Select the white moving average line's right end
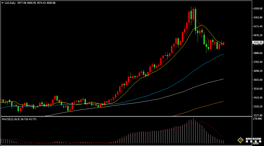The image size is (264, 146). tap(223, 79)
